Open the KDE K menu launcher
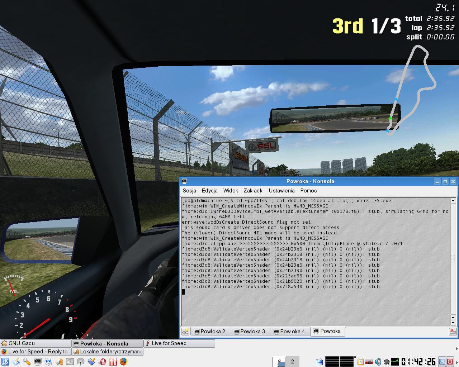 pyautogui.click(x=5, y=362)
